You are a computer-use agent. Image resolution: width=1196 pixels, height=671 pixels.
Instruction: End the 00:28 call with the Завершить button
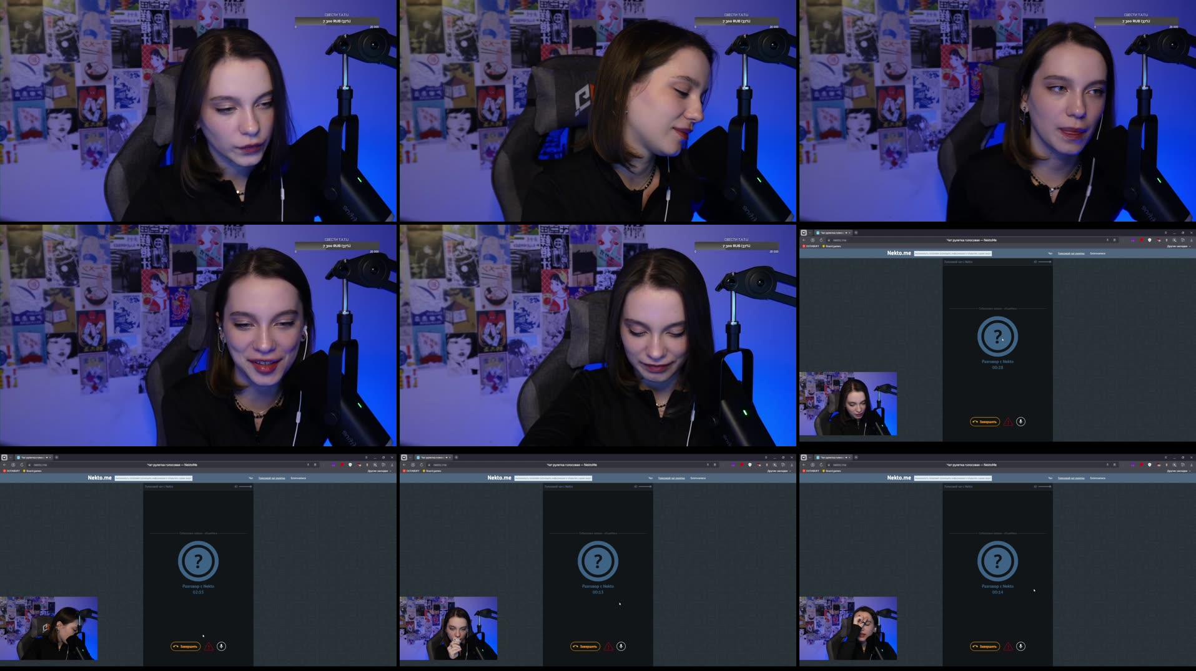[x=985, y=422]
